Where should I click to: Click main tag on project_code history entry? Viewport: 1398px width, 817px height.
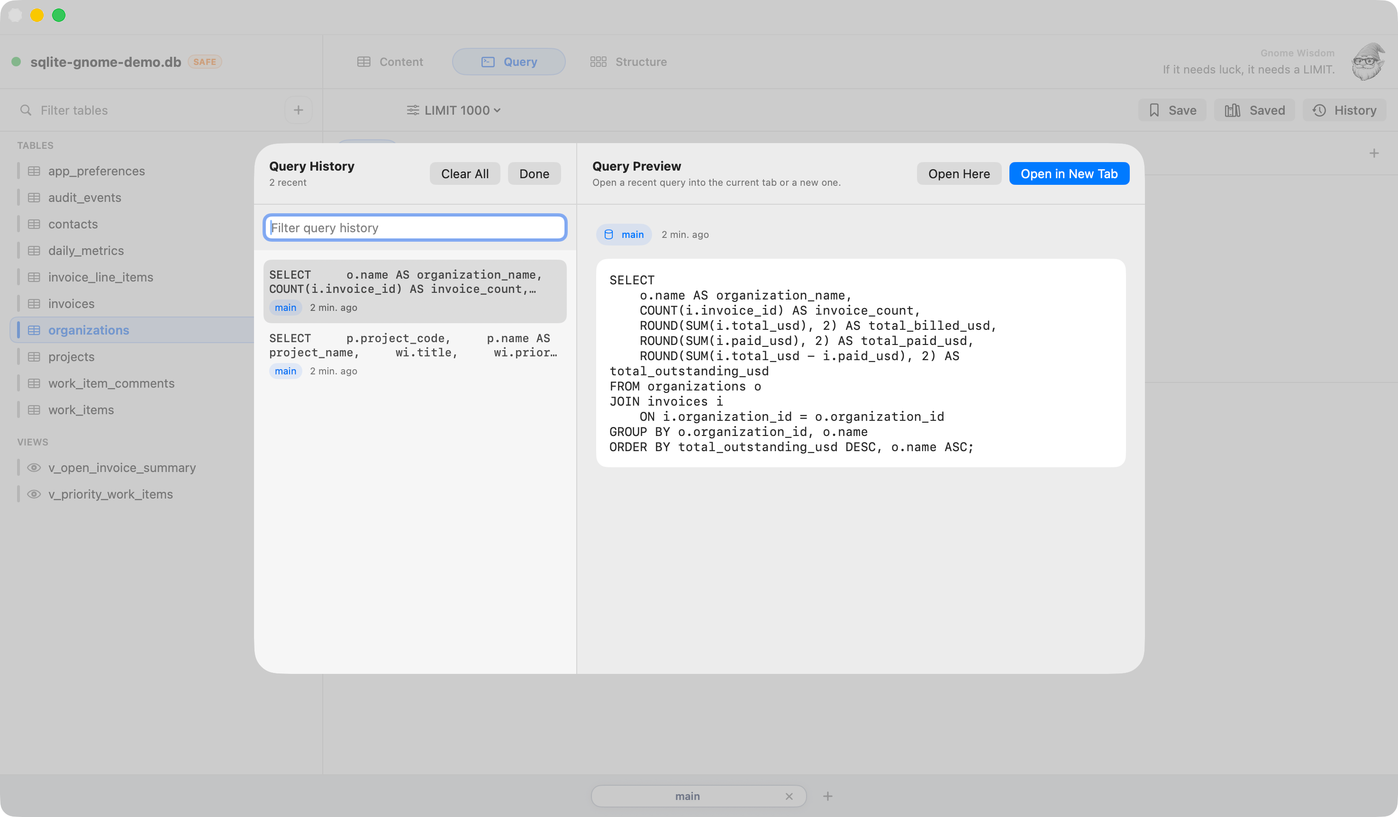click(x=285, y=371)
